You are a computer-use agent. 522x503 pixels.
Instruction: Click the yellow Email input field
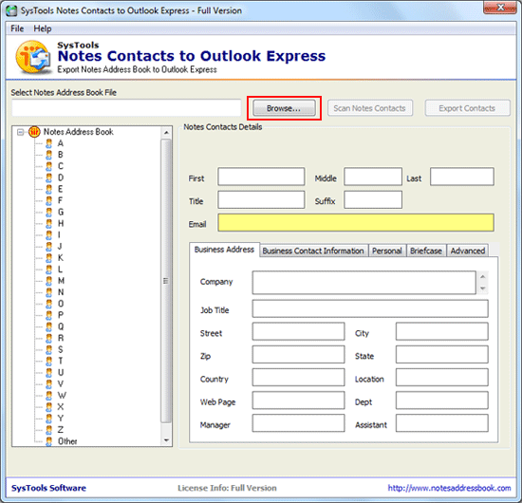tap(356, 223)
